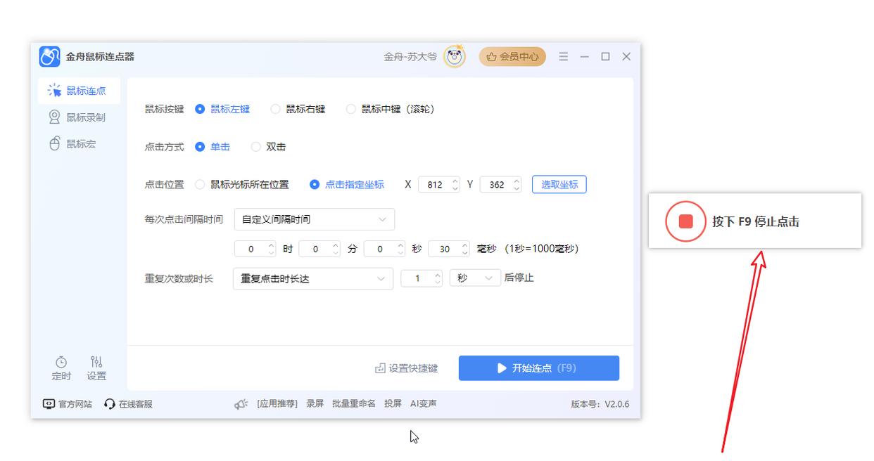Click the X coordinate input field
This screenshot has width=874, height=461.
click(x=434, y=185)
